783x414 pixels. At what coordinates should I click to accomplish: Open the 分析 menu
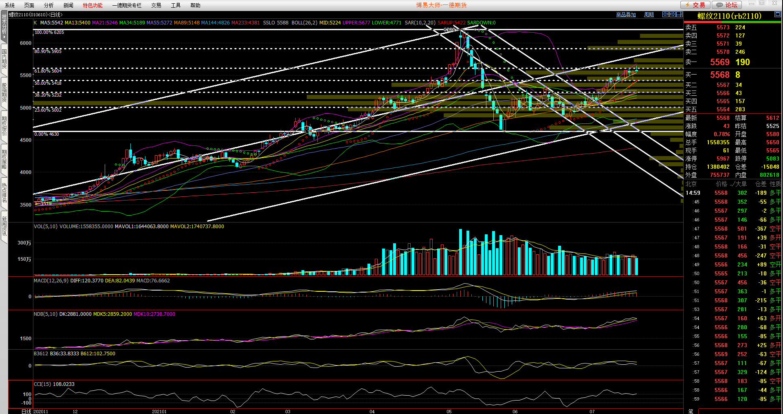(48, 5)
